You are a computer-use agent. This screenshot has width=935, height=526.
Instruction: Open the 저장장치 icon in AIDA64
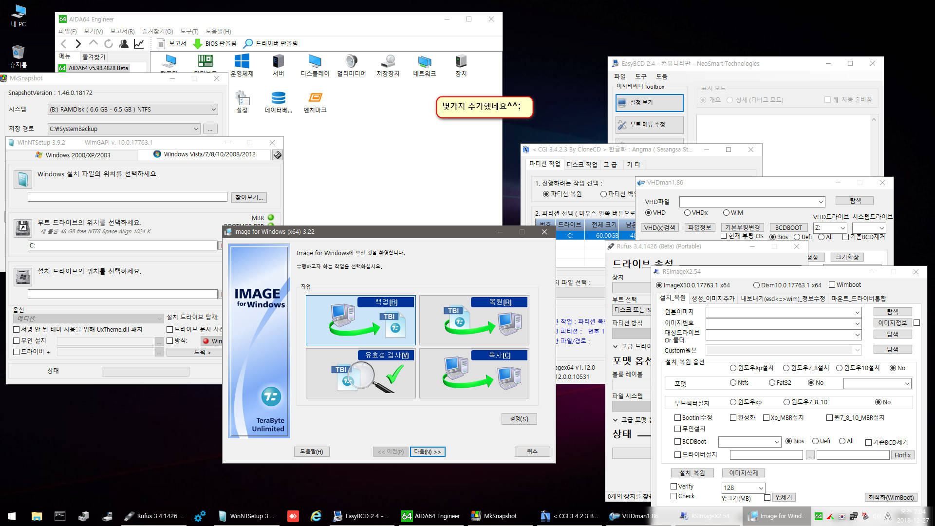(388, 65)
